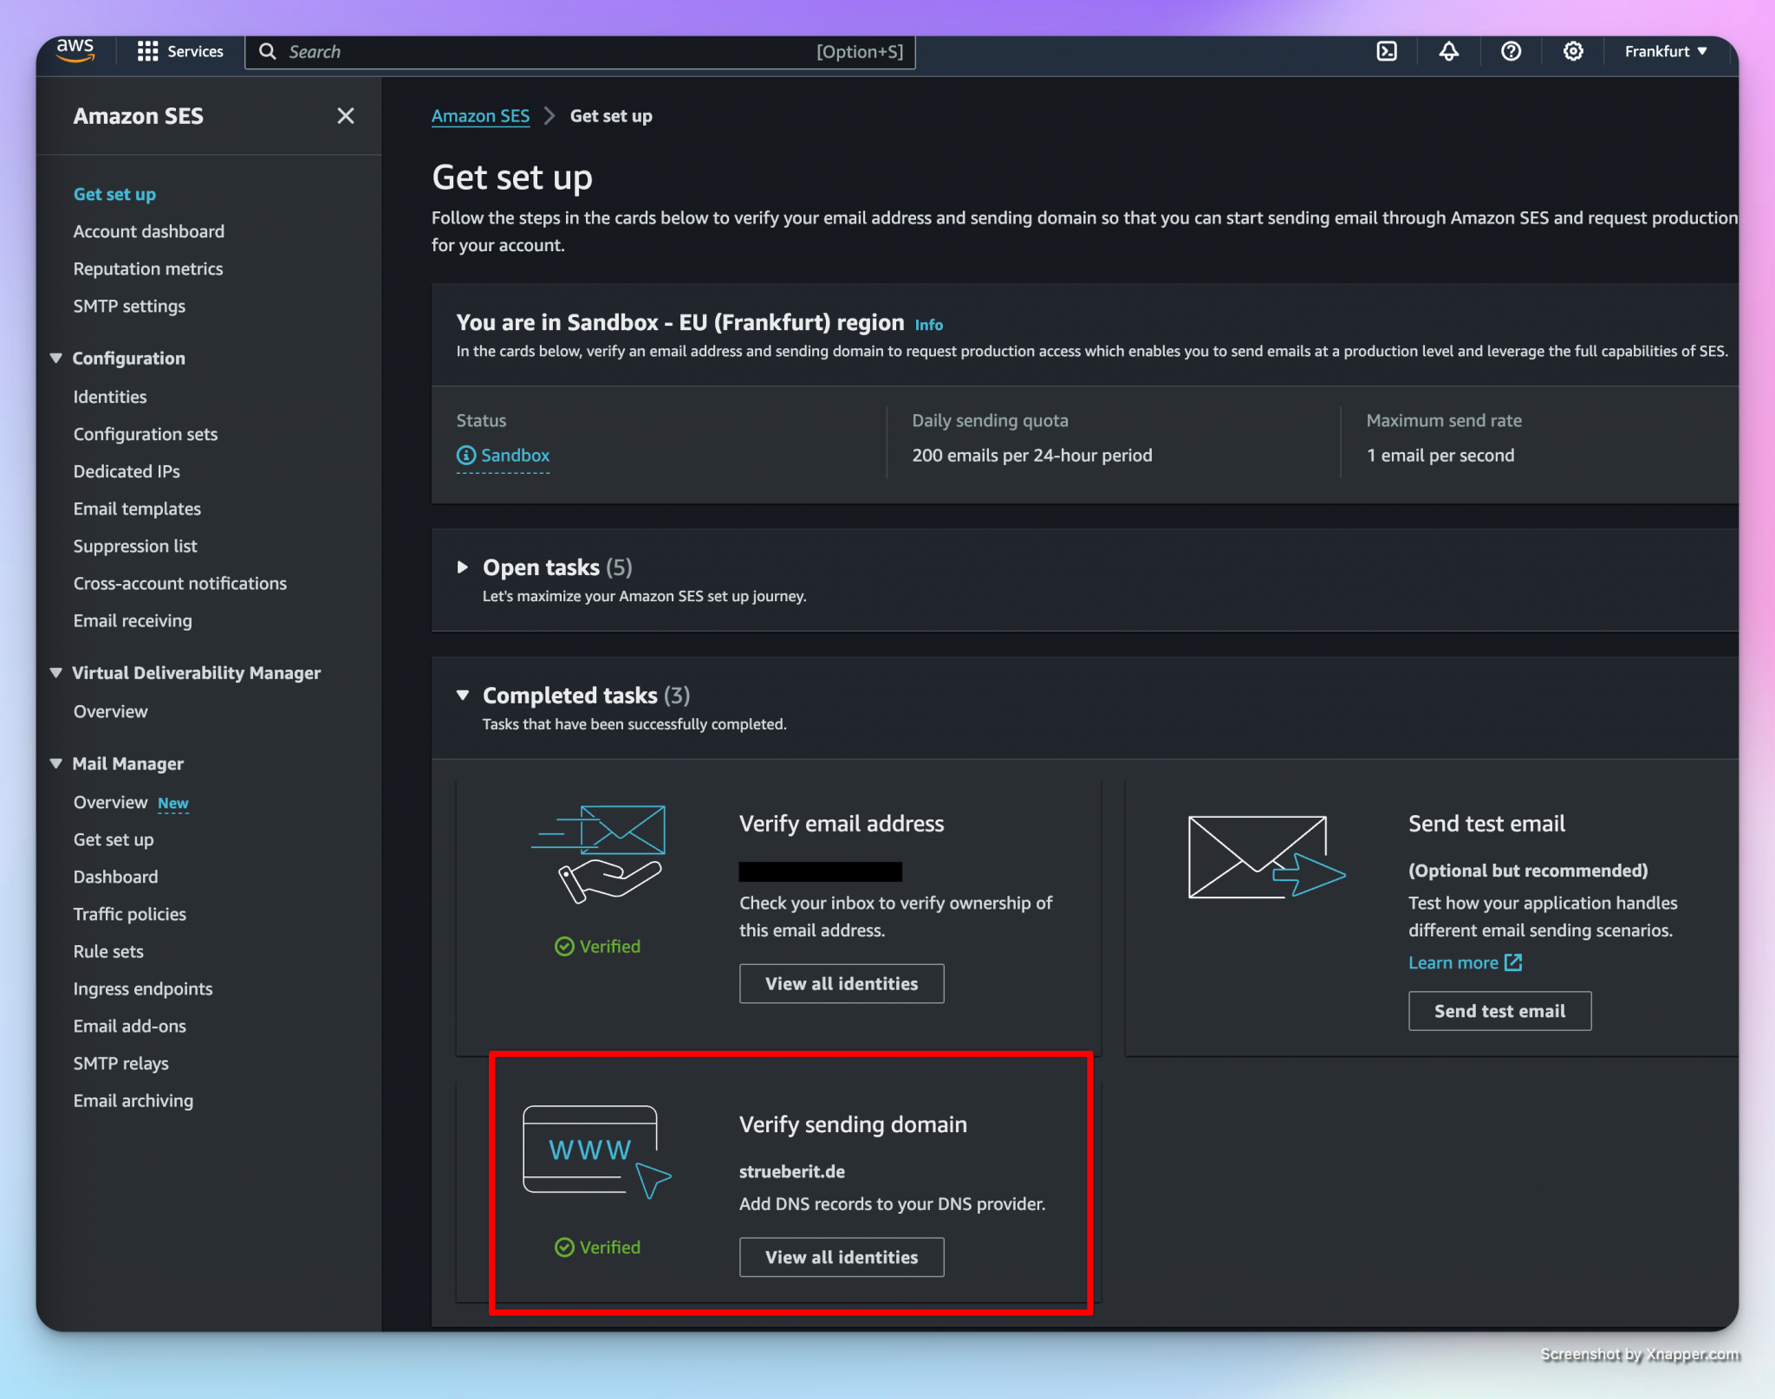The image size is (1775, 1399).
Task: Click View all identities under Verify sending domain
Action: (841, 1257)
